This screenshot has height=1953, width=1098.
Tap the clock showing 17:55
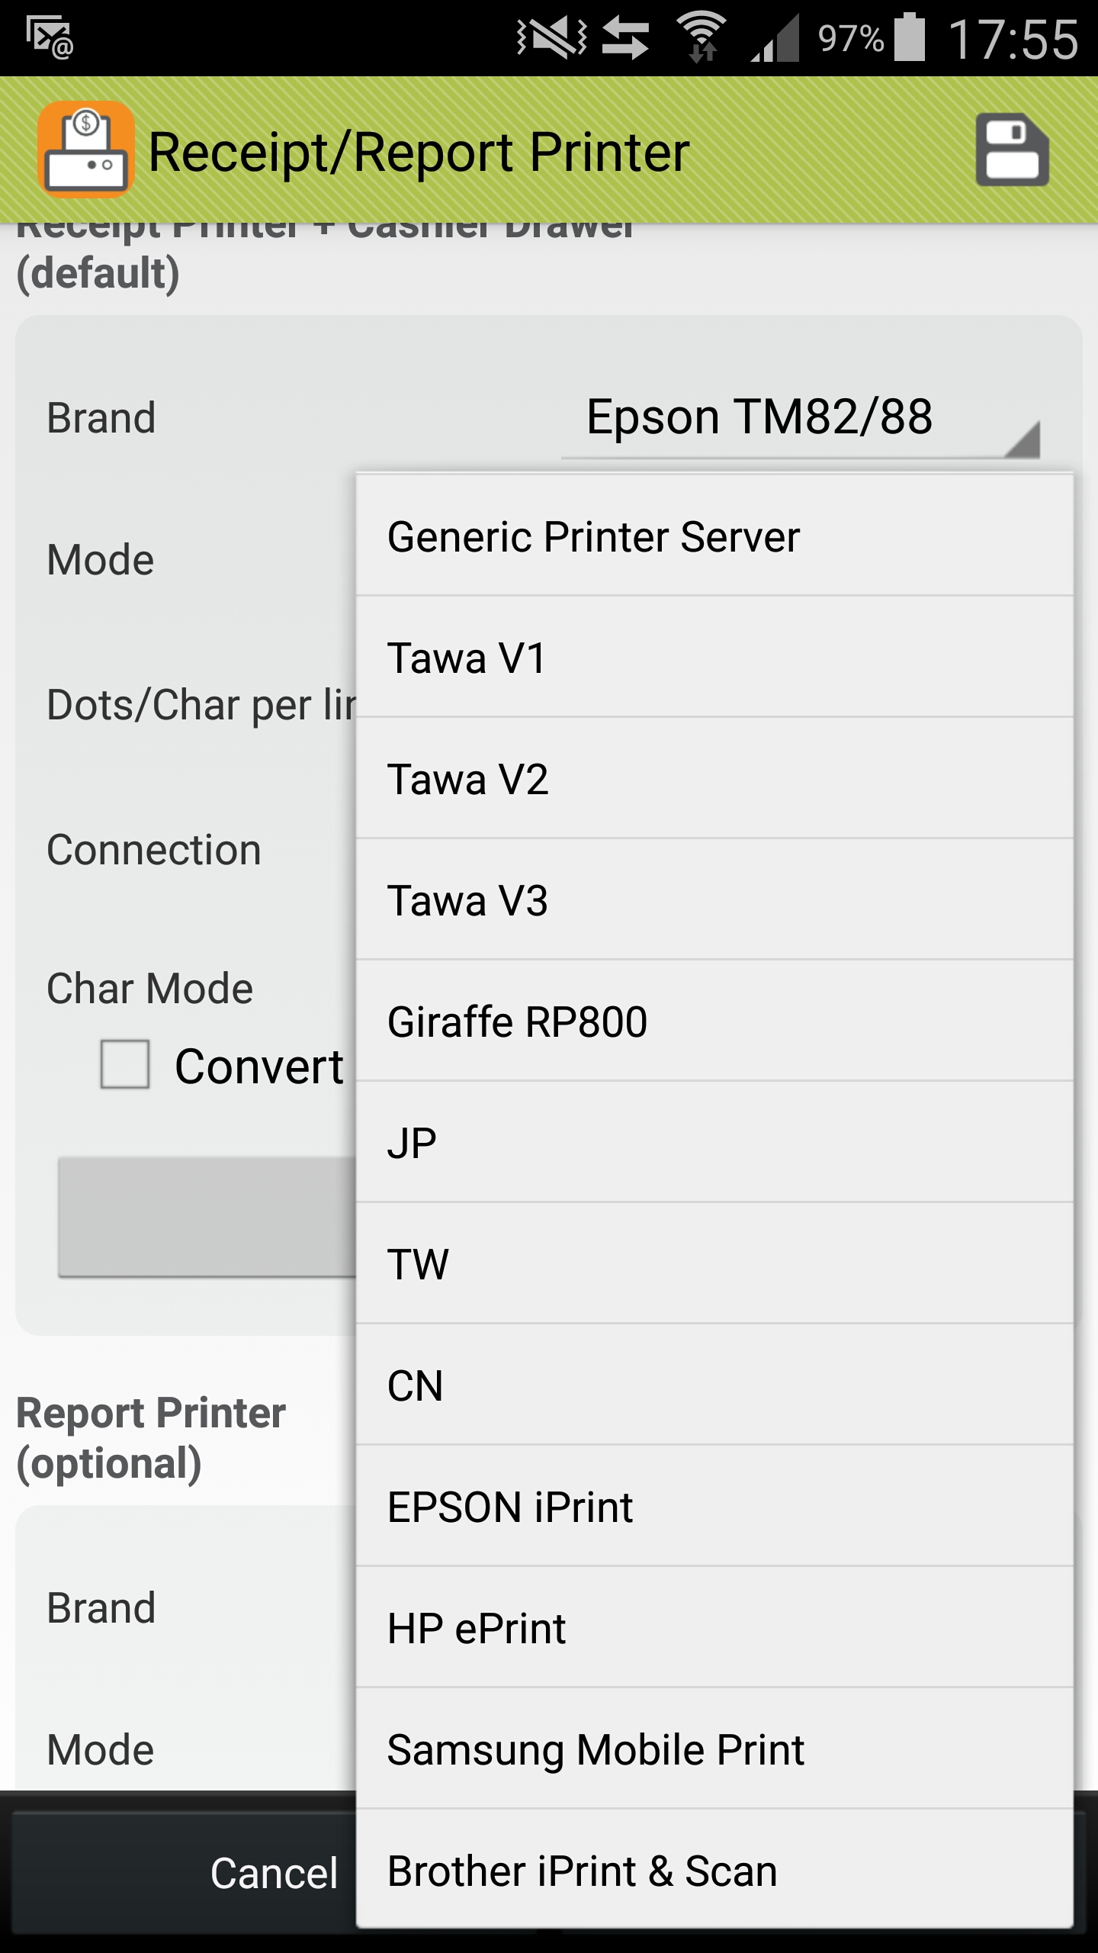[1013, 39]
